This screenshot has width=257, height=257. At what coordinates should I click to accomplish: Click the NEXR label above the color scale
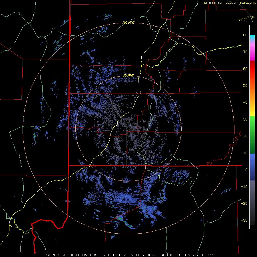tap(251, 17)
